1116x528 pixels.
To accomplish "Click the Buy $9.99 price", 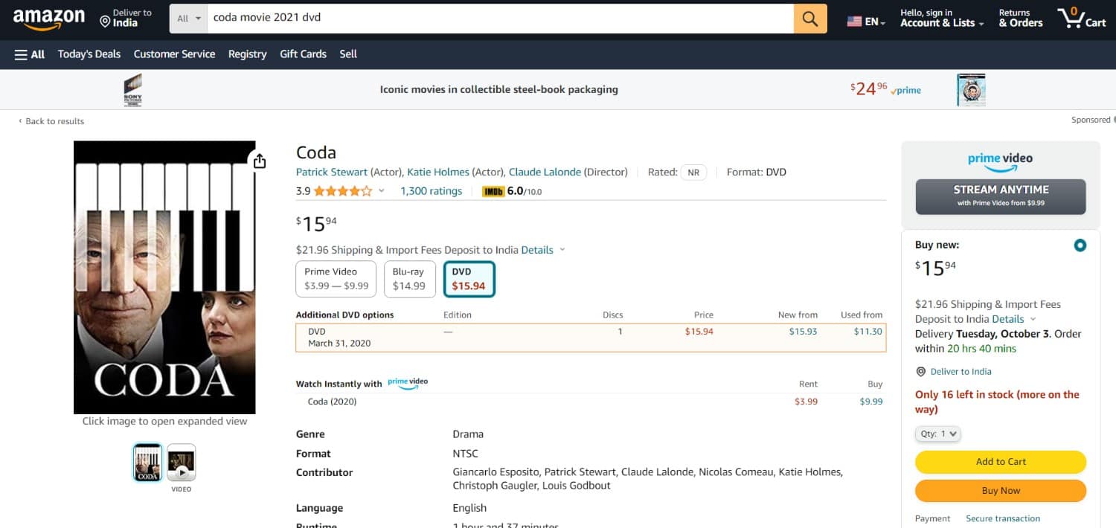I will click(871, 402).
